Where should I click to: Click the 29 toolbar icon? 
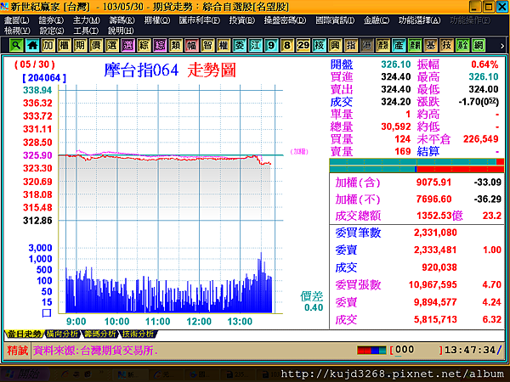click(303, 45)
